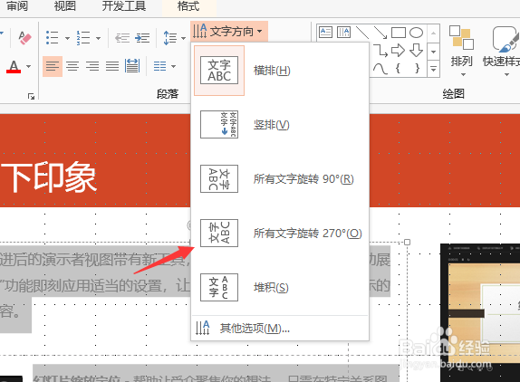520x382 pixels.
Task: Choose 竖排(V) text direction
Action: [280, 125]
